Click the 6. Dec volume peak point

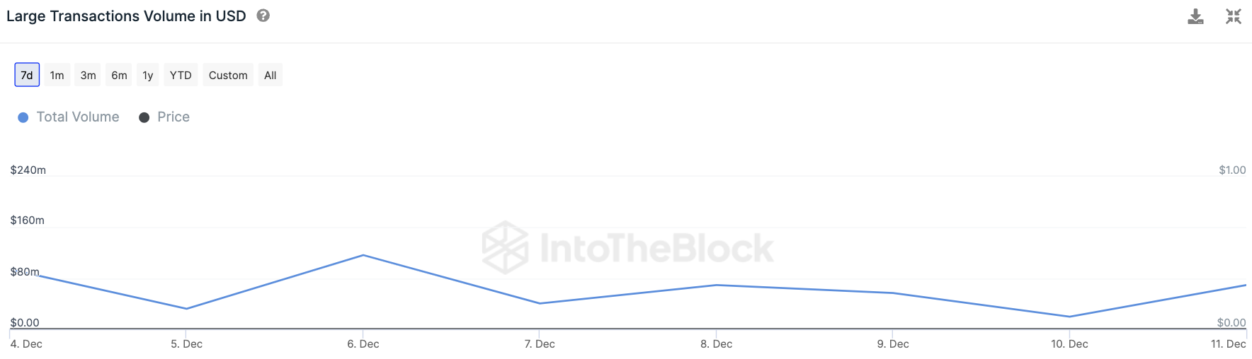coord(363,255)
